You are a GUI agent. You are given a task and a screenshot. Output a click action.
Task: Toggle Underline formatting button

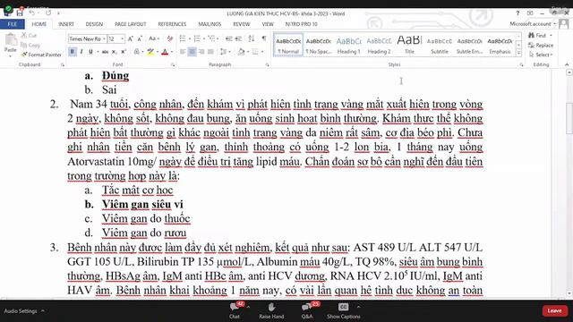pos(90,52)
